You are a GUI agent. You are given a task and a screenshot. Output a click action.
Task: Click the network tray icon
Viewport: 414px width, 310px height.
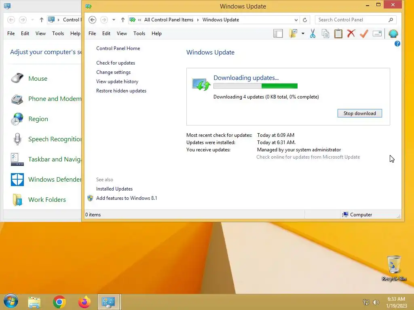click(x=366, y=302)
